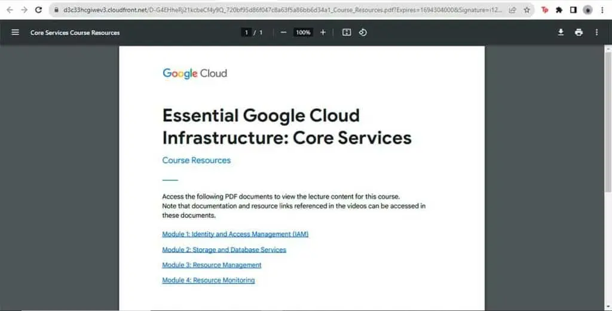612x311 pixels.
Task: Reload the page with the refresh icon
Action: tap(38, 10)
